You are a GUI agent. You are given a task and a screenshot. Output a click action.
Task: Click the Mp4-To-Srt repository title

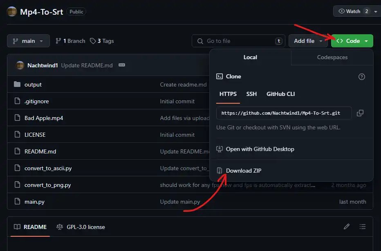coord(42,12)
